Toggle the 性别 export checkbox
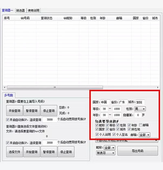 point(118,125)
